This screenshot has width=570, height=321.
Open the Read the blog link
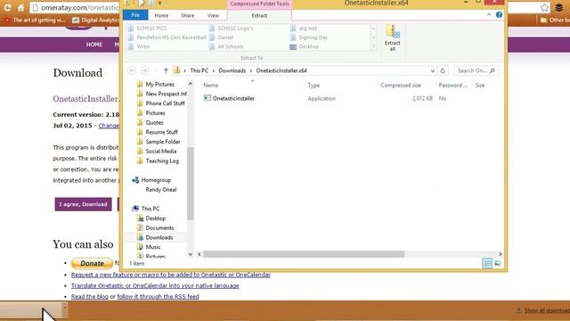pos(90,297)
